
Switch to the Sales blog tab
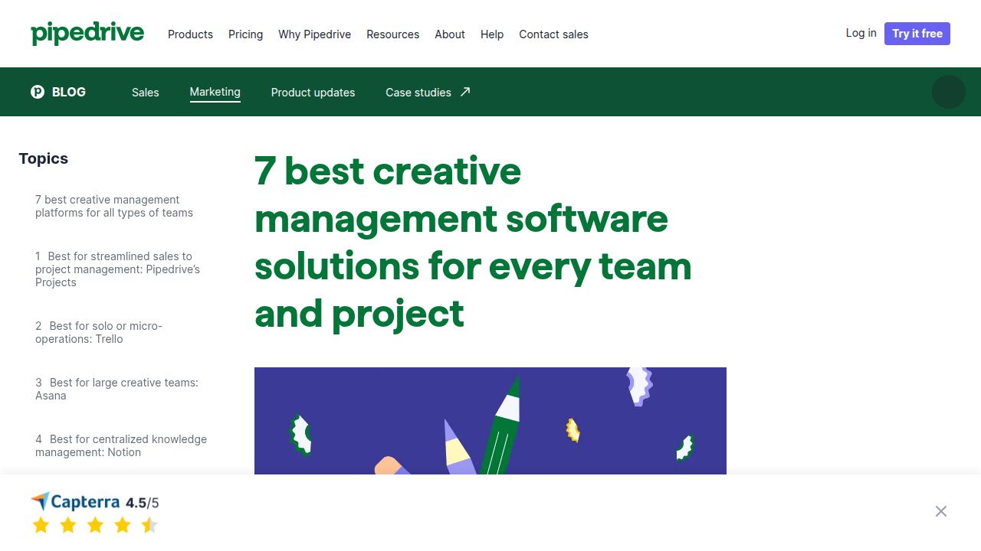pyautogui.click(x=146, y=93)
